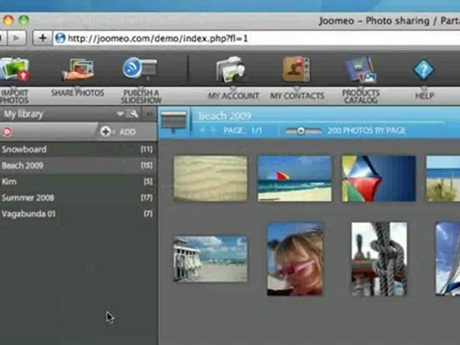This screenshot has width=460, height=345.
Task: Click the MY CONTACTS label
Action: (x=297, y=96)
